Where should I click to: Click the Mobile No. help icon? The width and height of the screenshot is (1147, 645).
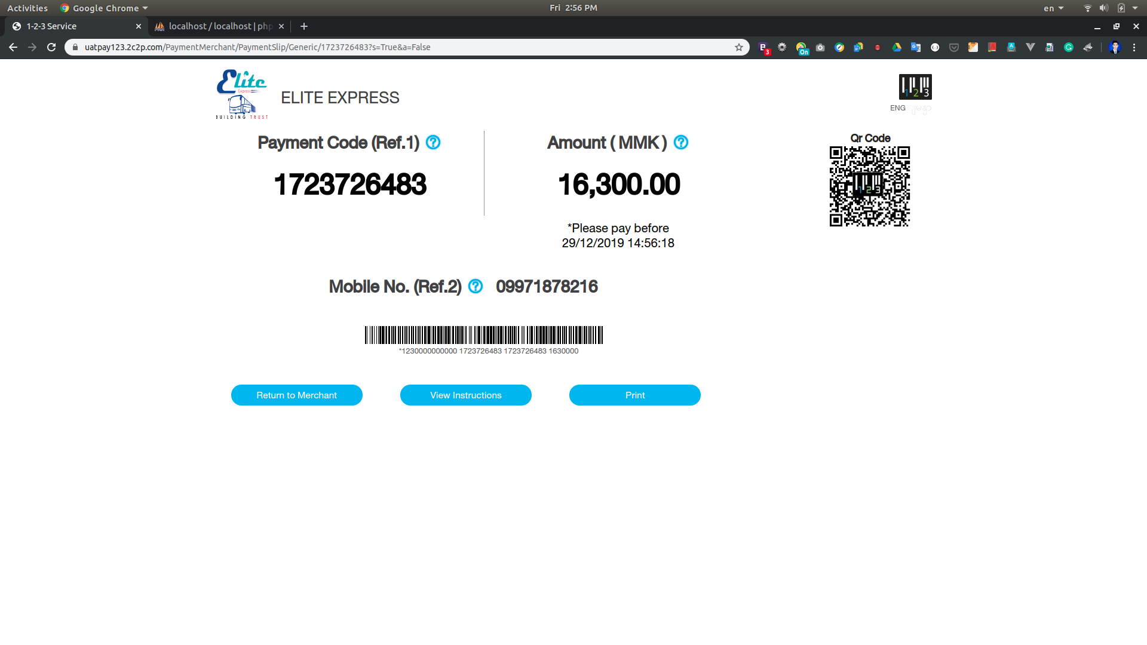[x=476, y=287]
